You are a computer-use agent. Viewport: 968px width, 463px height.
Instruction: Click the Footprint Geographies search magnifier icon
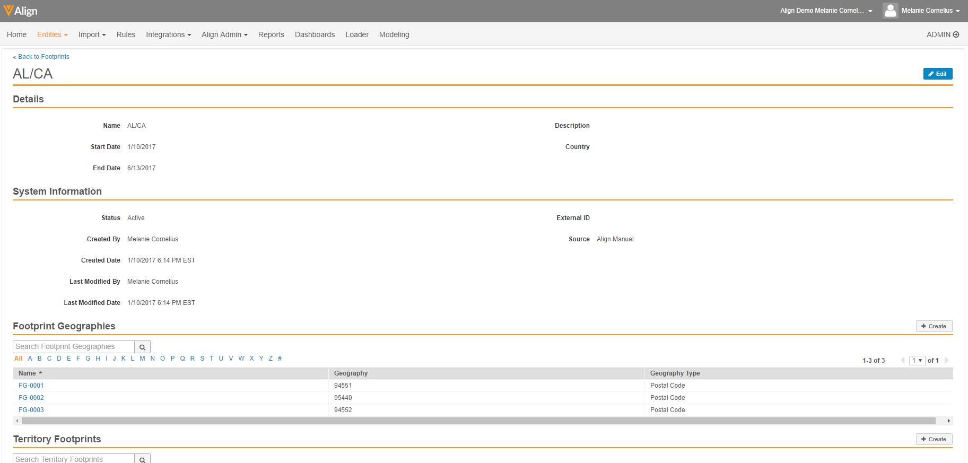click(142, 347)
